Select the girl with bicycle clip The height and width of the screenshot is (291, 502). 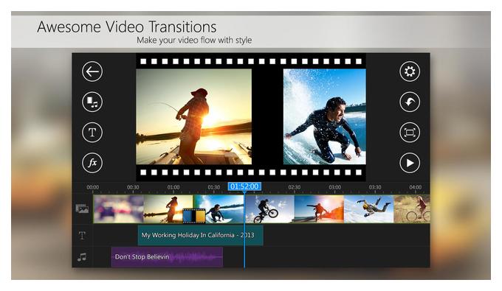click(x=412, y=209)
